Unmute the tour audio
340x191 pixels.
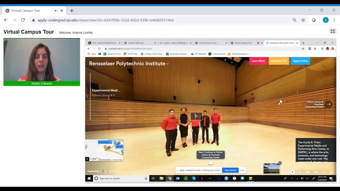[x=308, y=172]
